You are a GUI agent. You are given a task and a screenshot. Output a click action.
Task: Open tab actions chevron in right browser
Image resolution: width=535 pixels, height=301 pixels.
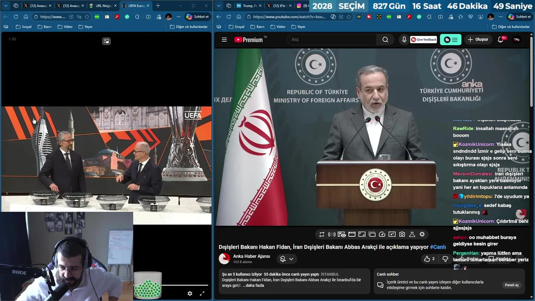219,6
